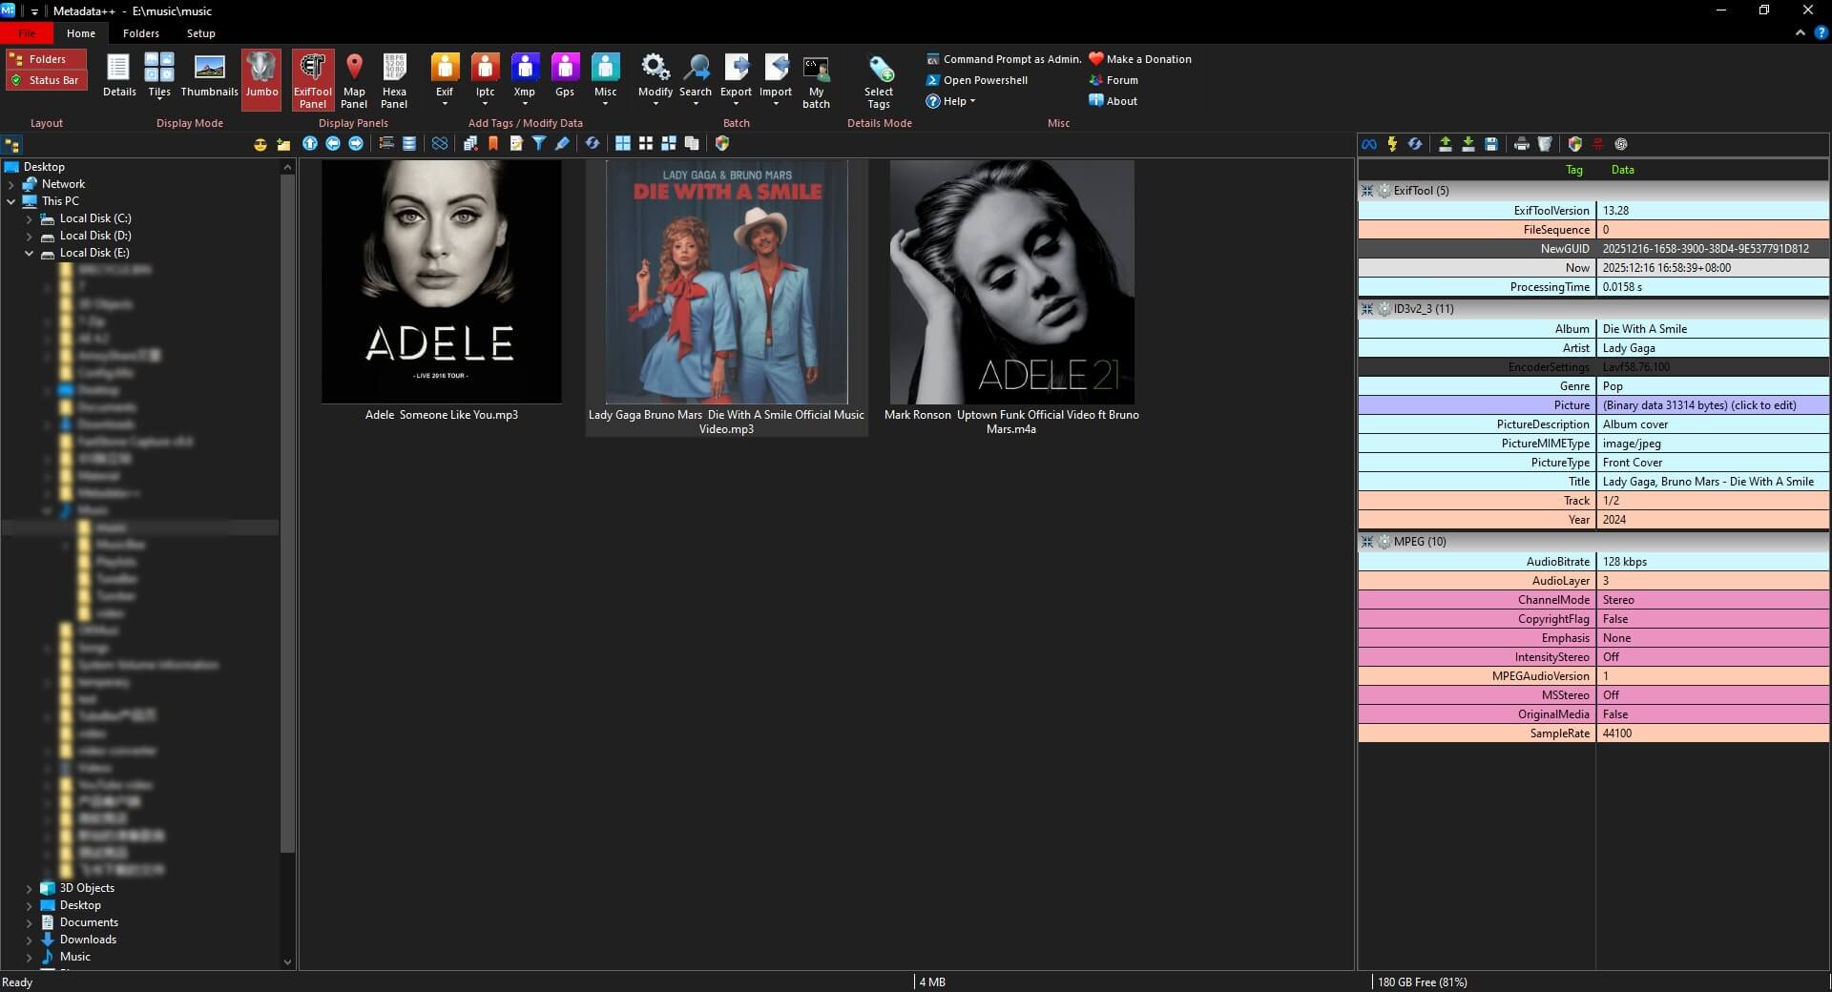The height and width of the screenshot is (992, 1832).
Task: Switch display mode to Jumbo
Action: pos(261,80)
